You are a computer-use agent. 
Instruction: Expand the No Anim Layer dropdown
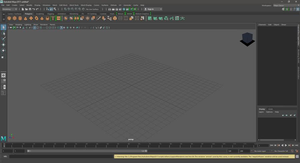point(260,151)
